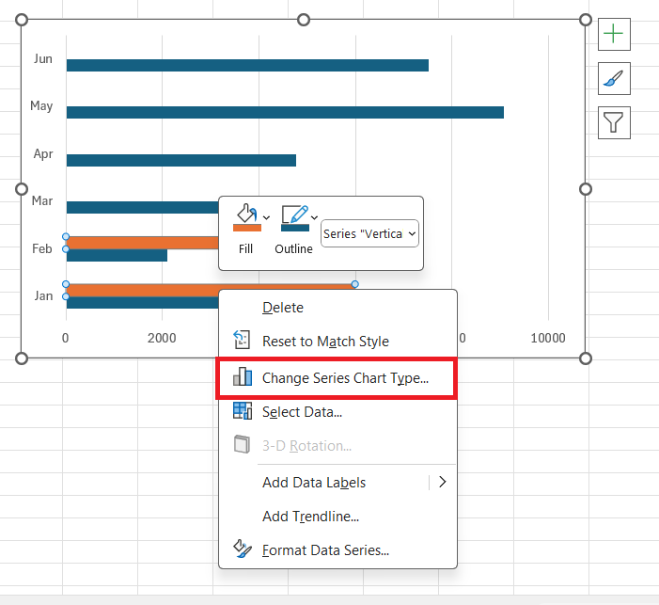This screenshot has width=659, height=605.
Task: Expand the Add Data Labels submenu arrow
Action: point(442,482)
